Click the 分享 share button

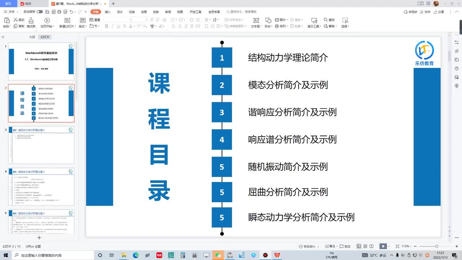tap(439, 12)
